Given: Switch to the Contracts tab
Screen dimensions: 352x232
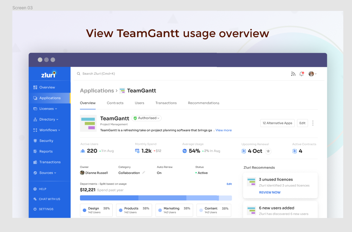Looking at the screenshot, I should [x=115, y=103].
